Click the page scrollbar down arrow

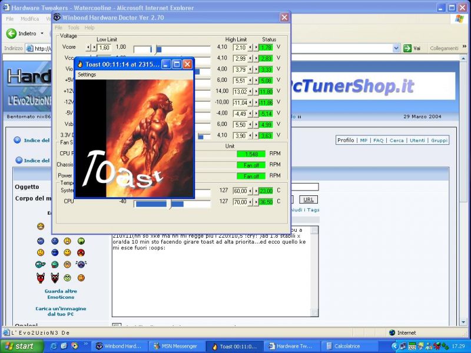(x=463, y=322)
